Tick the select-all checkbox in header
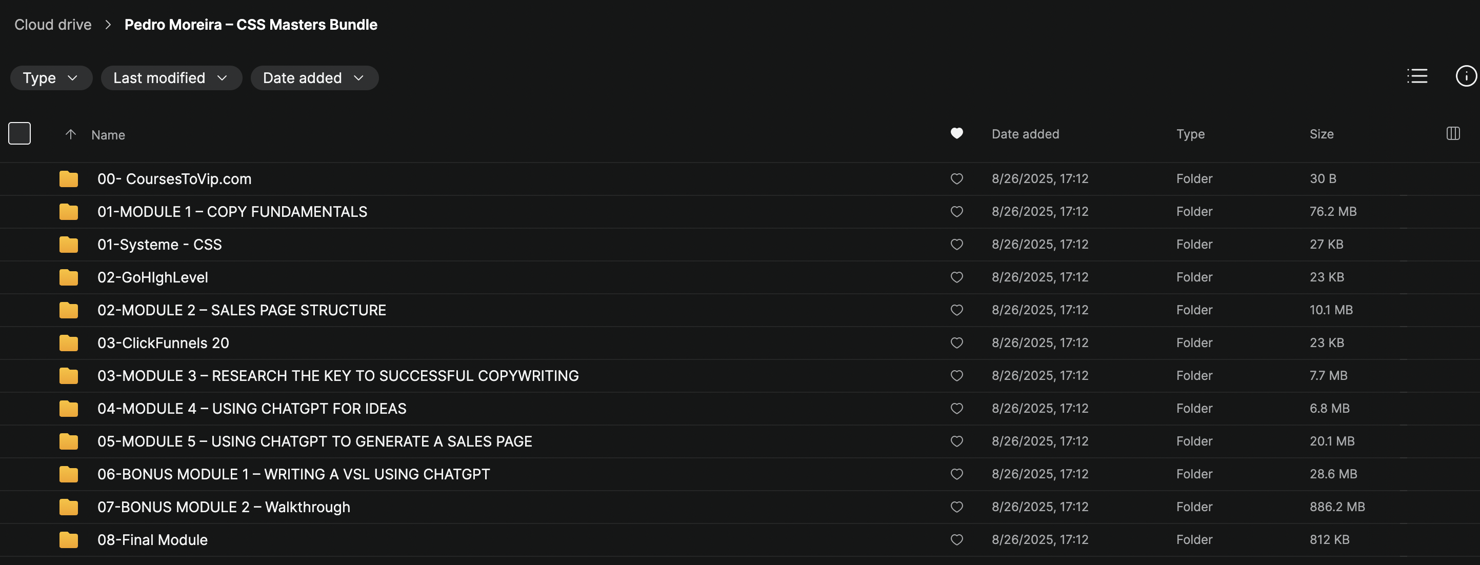 (x=19, y=134)
